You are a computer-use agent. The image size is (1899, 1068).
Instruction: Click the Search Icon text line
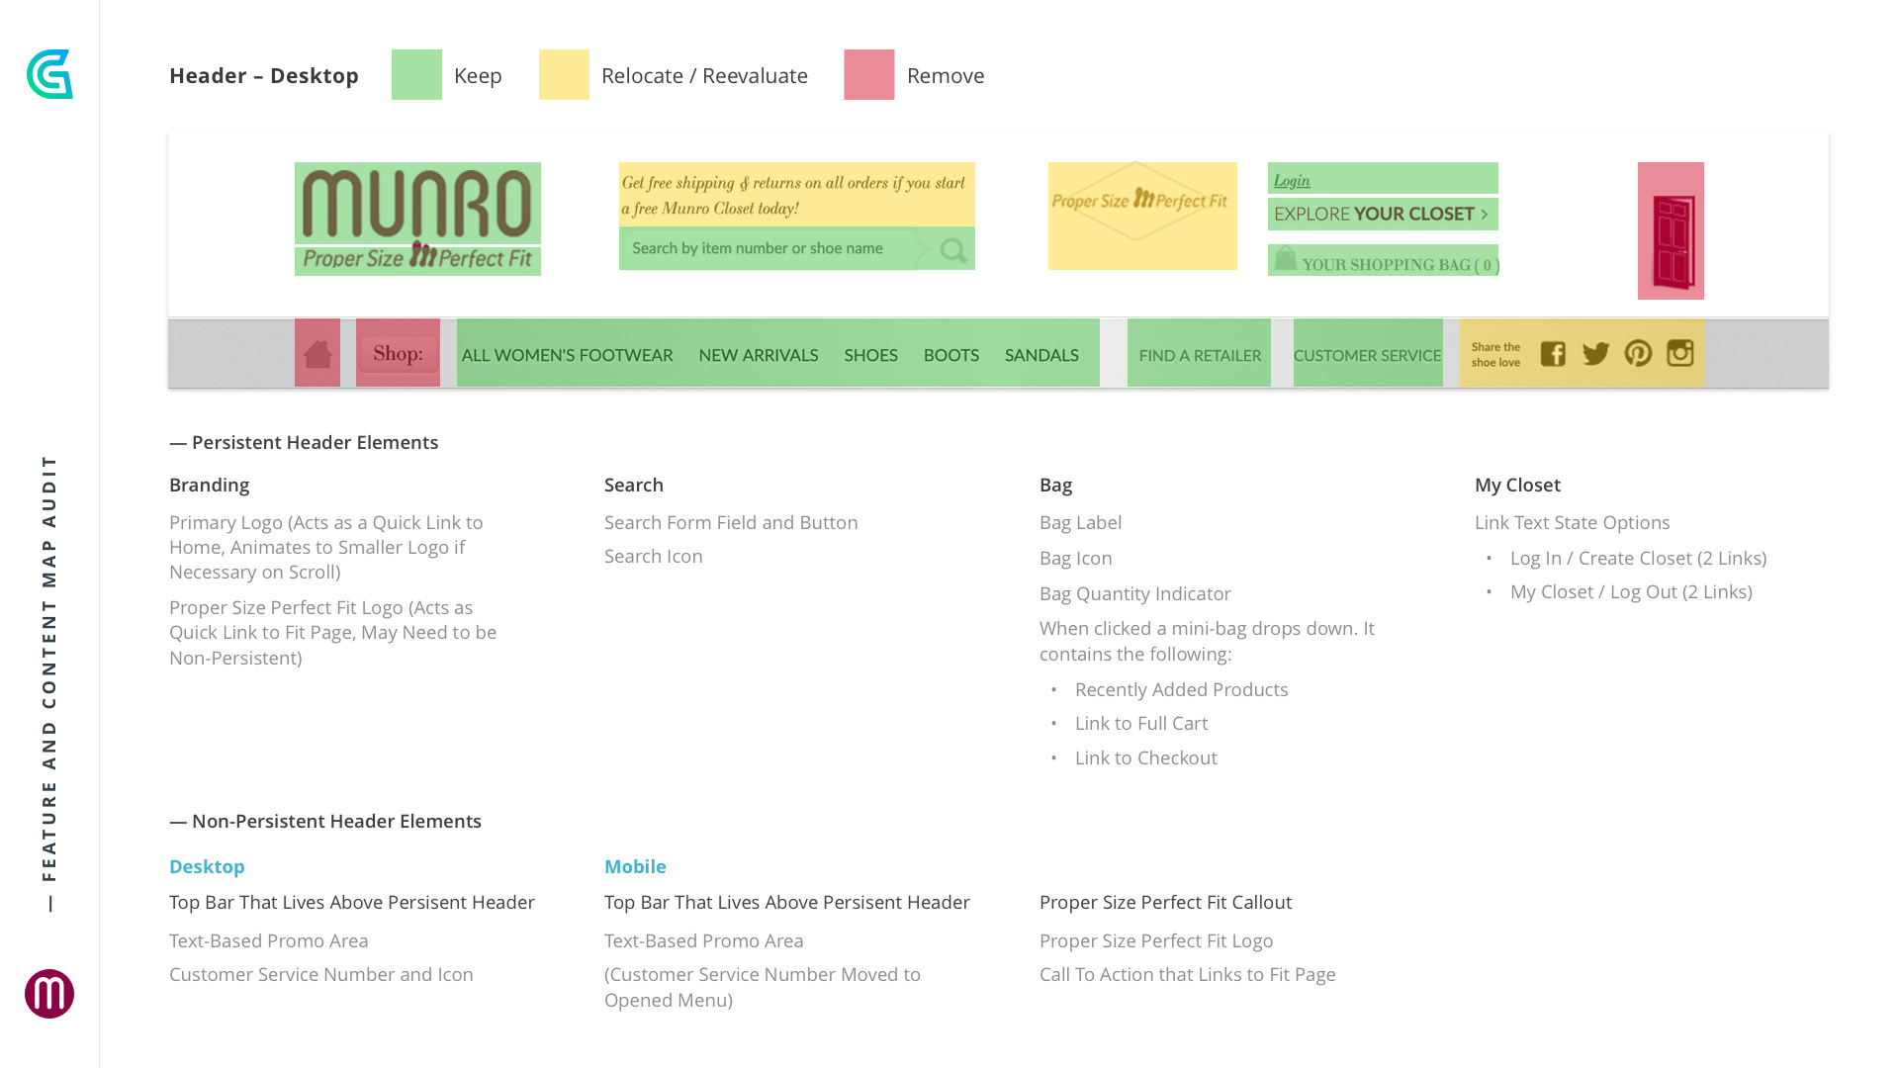pyautogui.click(x=654, y=556)
